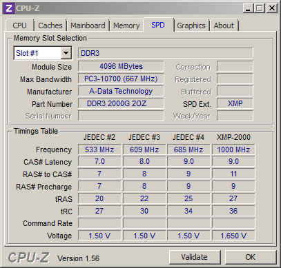
Task: Click the SPD Ext. XMP field
Action: (x=235, y=103)
